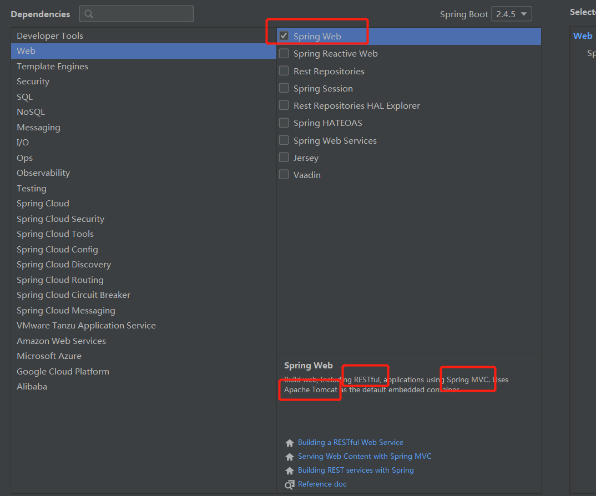The height and width of the screenshot is (496, 596).
Task: Select the Messaging category
Action: (x=144, y=127)
